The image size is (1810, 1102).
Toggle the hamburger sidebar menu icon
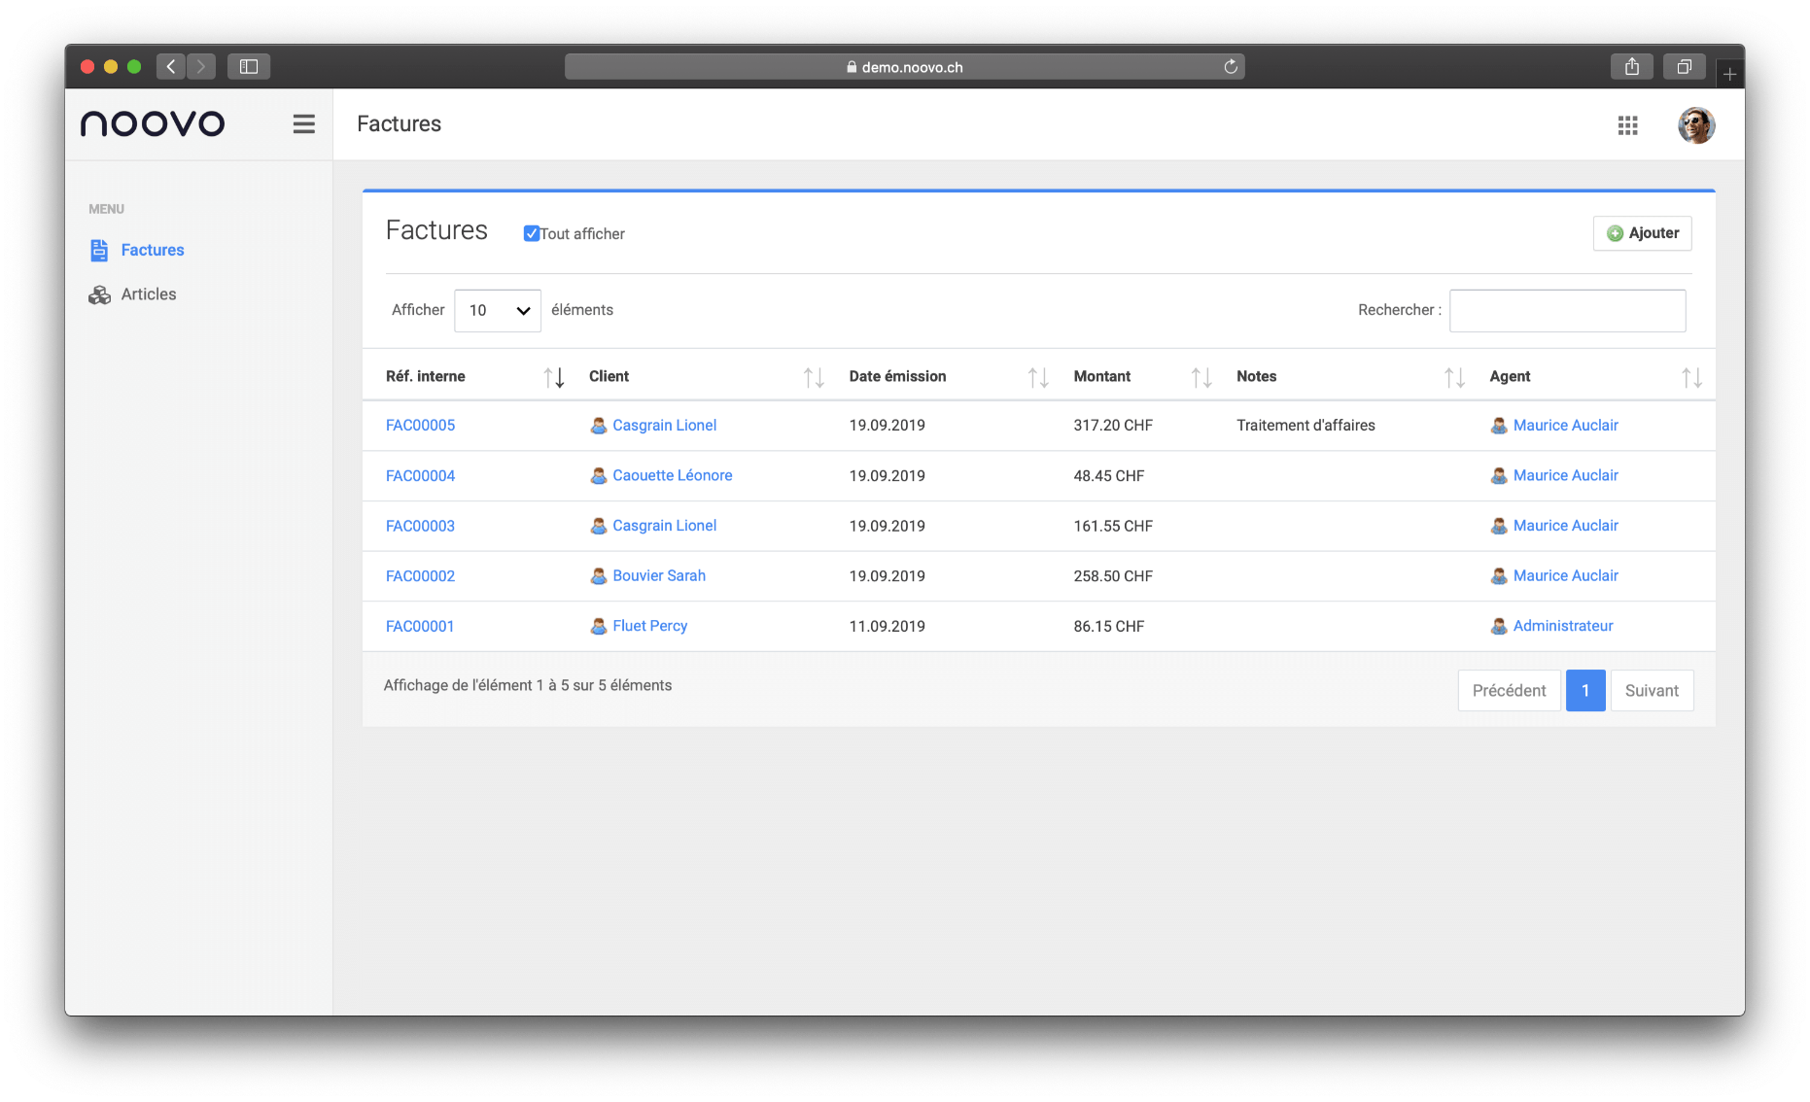click(x=303, y=124)
